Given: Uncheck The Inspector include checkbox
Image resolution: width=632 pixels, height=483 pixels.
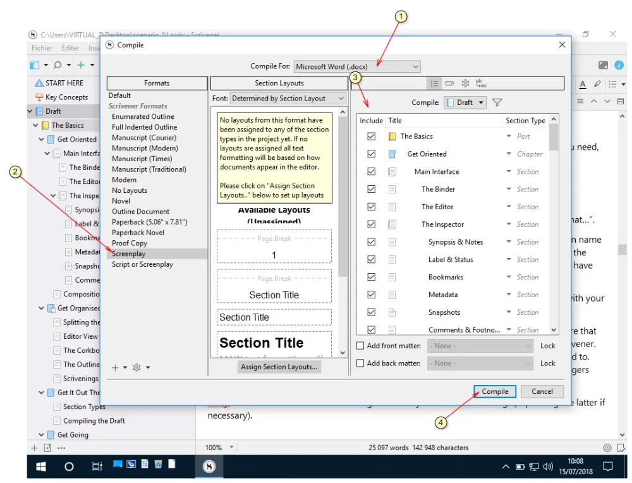Looking at the screenshot, I should 371,224.
